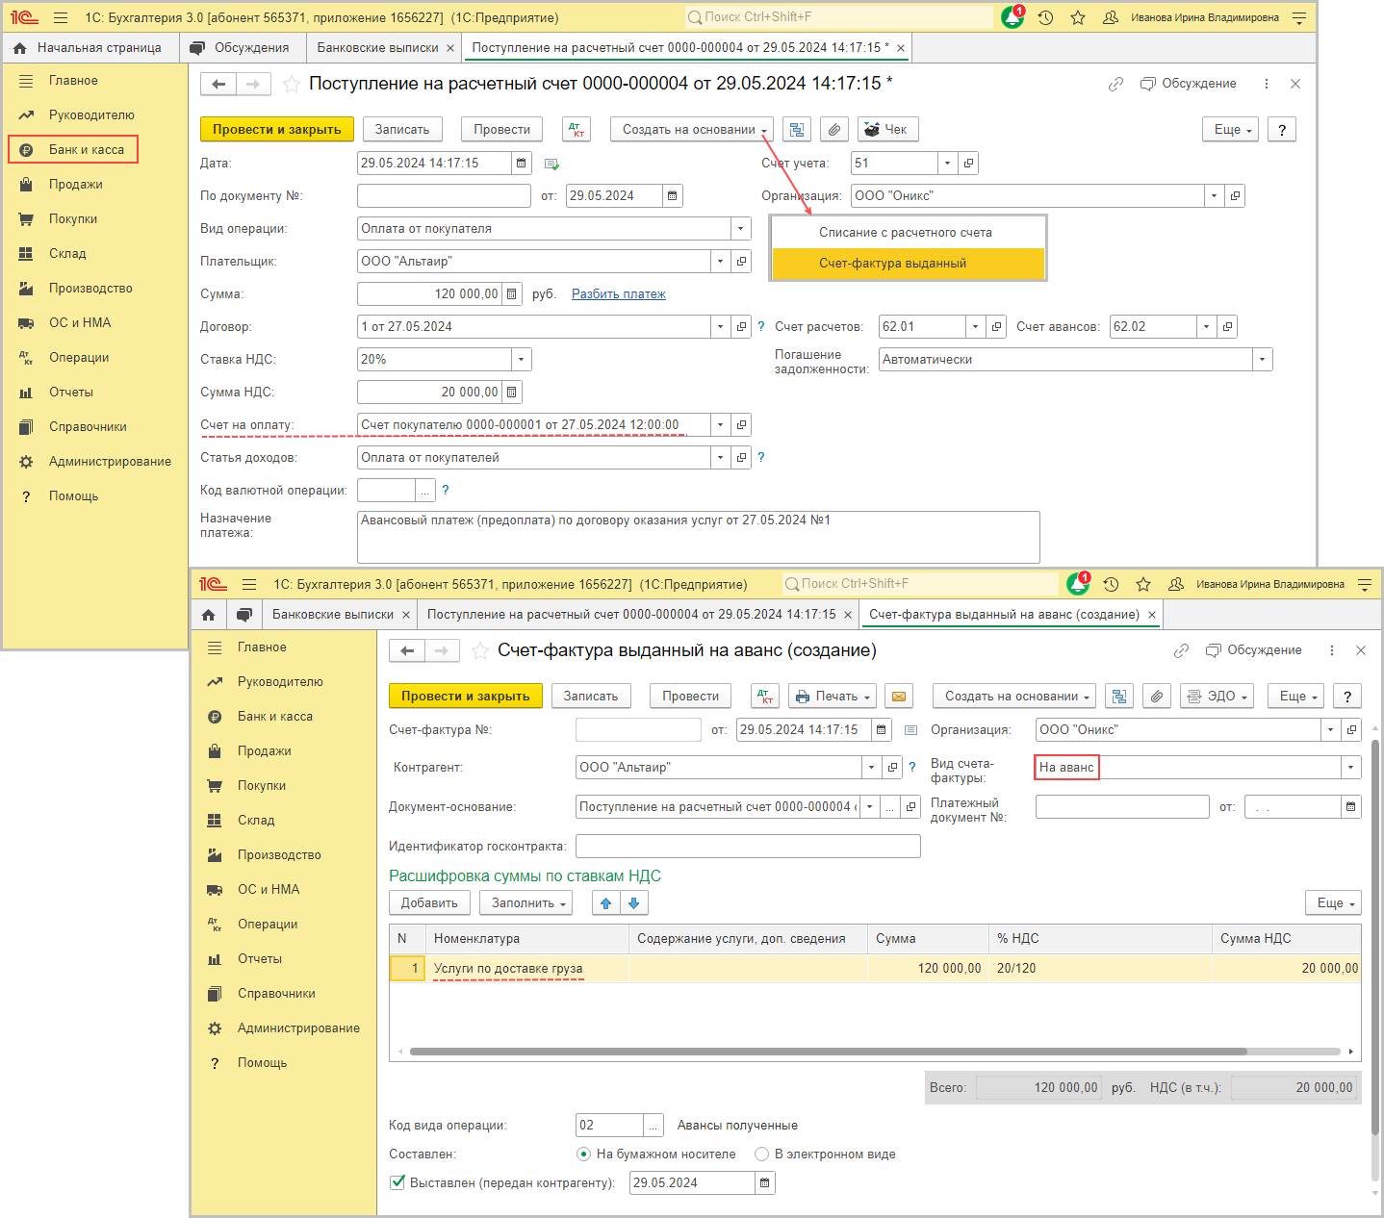Copy link to the receipt document

pyautogui.click(x=1115, y=84)
